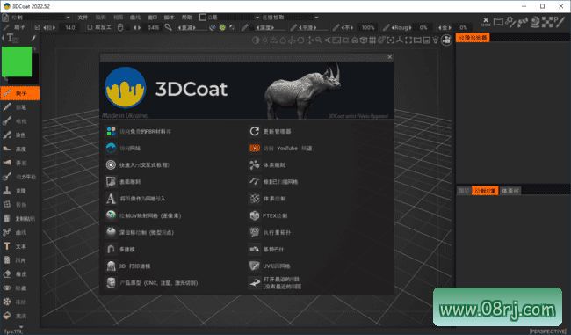This screenshot has width=571, height=335.
Task: Select the Height (高度) tool
Action: pyautogui.click(x=19, y=149)
